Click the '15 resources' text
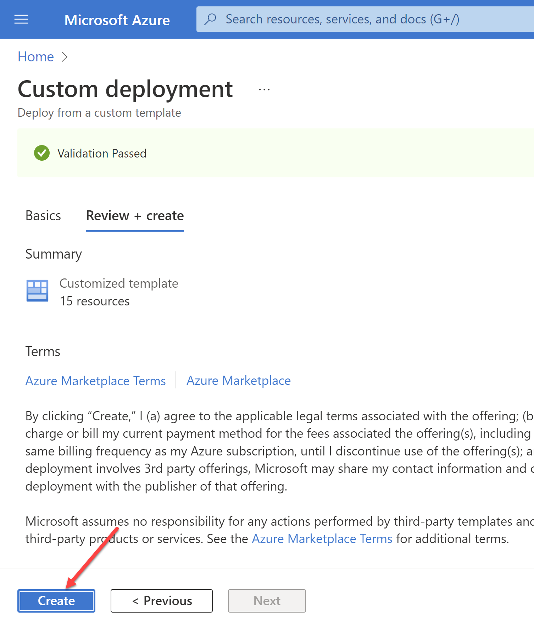 pos(95,301)
